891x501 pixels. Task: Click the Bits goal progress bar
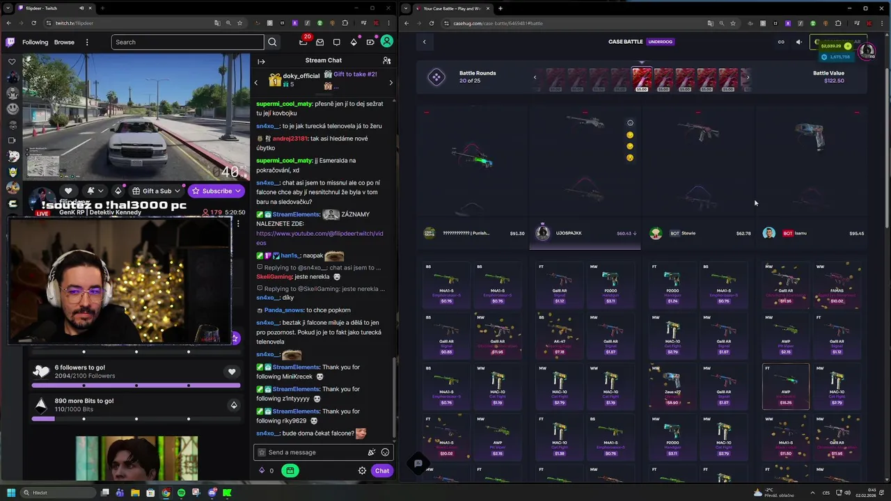click(x=136, y=418)
